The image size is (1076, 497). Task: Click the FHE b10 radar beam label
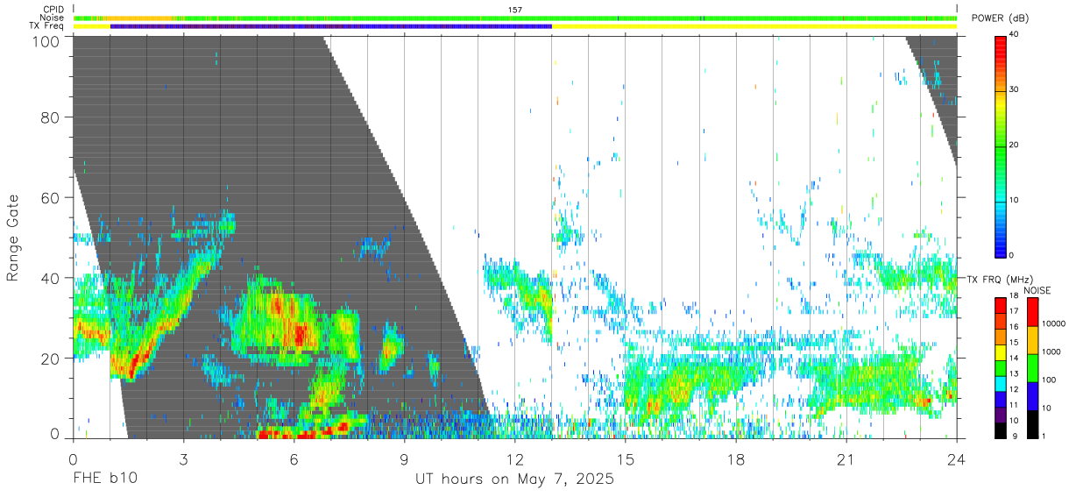[104, 479]
